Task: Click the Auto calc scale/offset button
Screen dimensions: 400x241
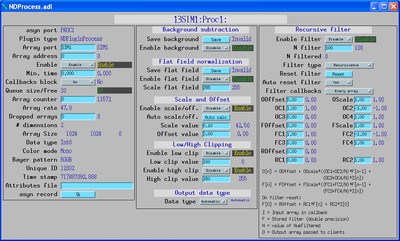Action: pyautogui.click(x=216, y=117)
